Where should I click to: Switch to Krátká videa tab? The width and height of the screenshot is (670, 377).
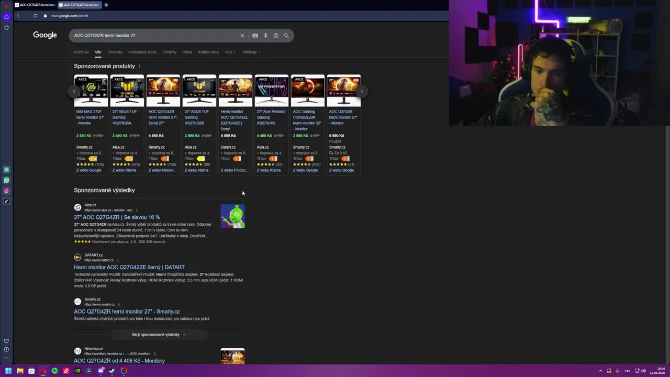click(x=208, y=52)
